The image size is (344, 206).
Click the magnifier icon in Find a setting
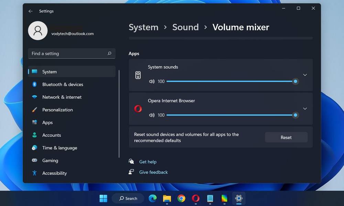point(109,54)
